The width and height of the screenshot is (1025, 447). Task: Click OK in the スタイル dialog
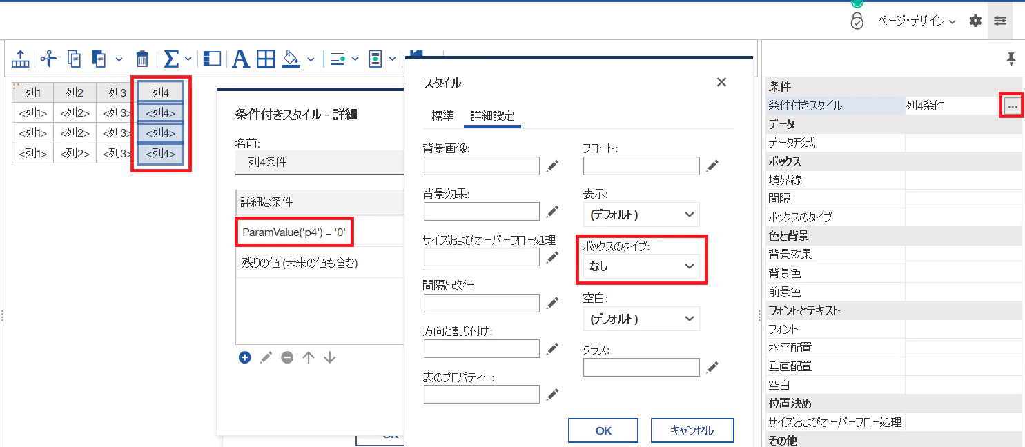click(x=603, y=430)
